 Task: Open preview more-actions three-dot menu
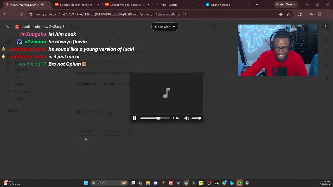tap(325, 27)
